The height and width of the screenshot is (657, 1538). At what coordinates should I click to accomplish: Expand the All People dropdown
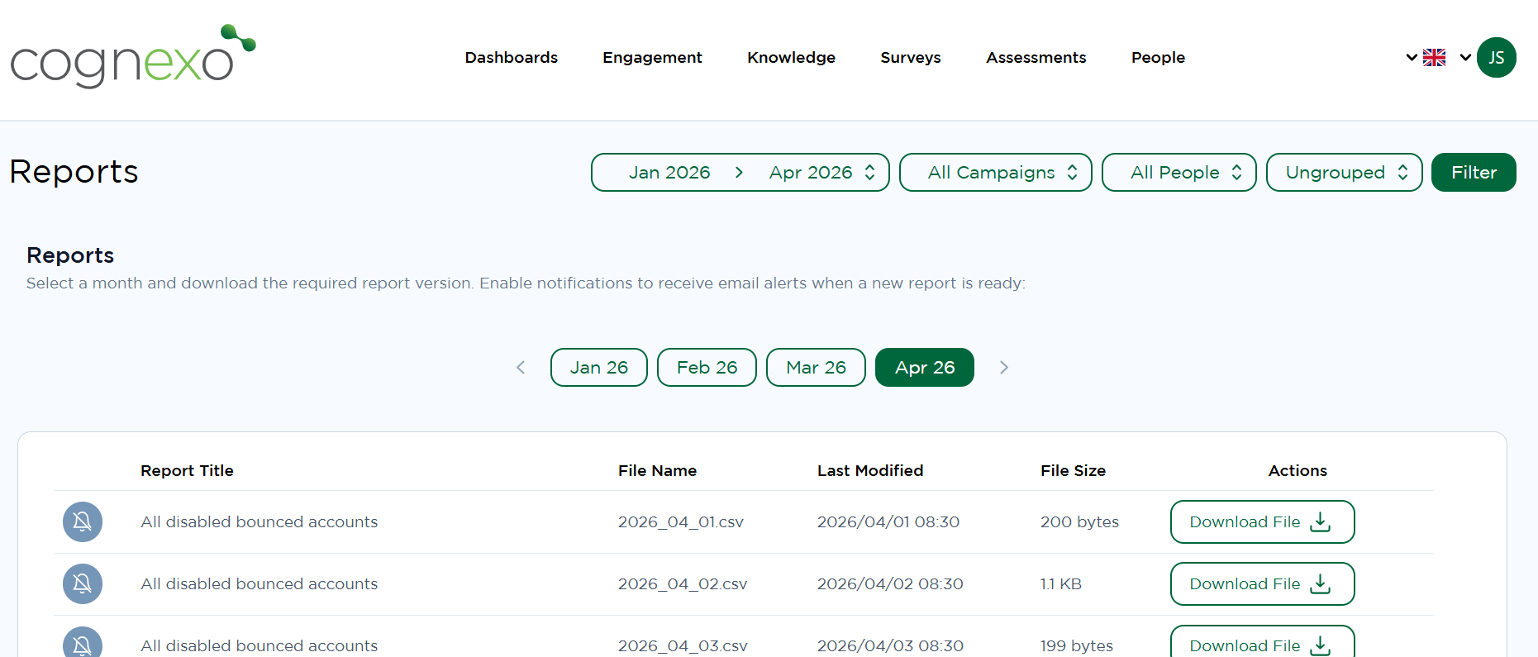click(x=1178, y=173)
